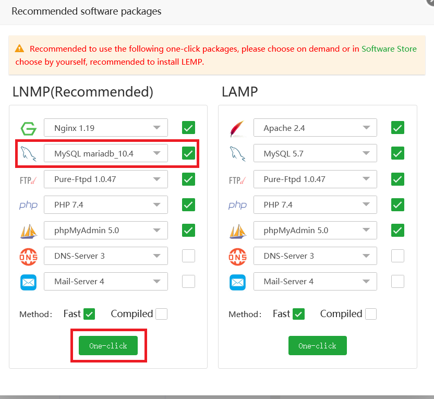Uncheck the LAMP Apache 2.4 checkbox

click(397, 128)
